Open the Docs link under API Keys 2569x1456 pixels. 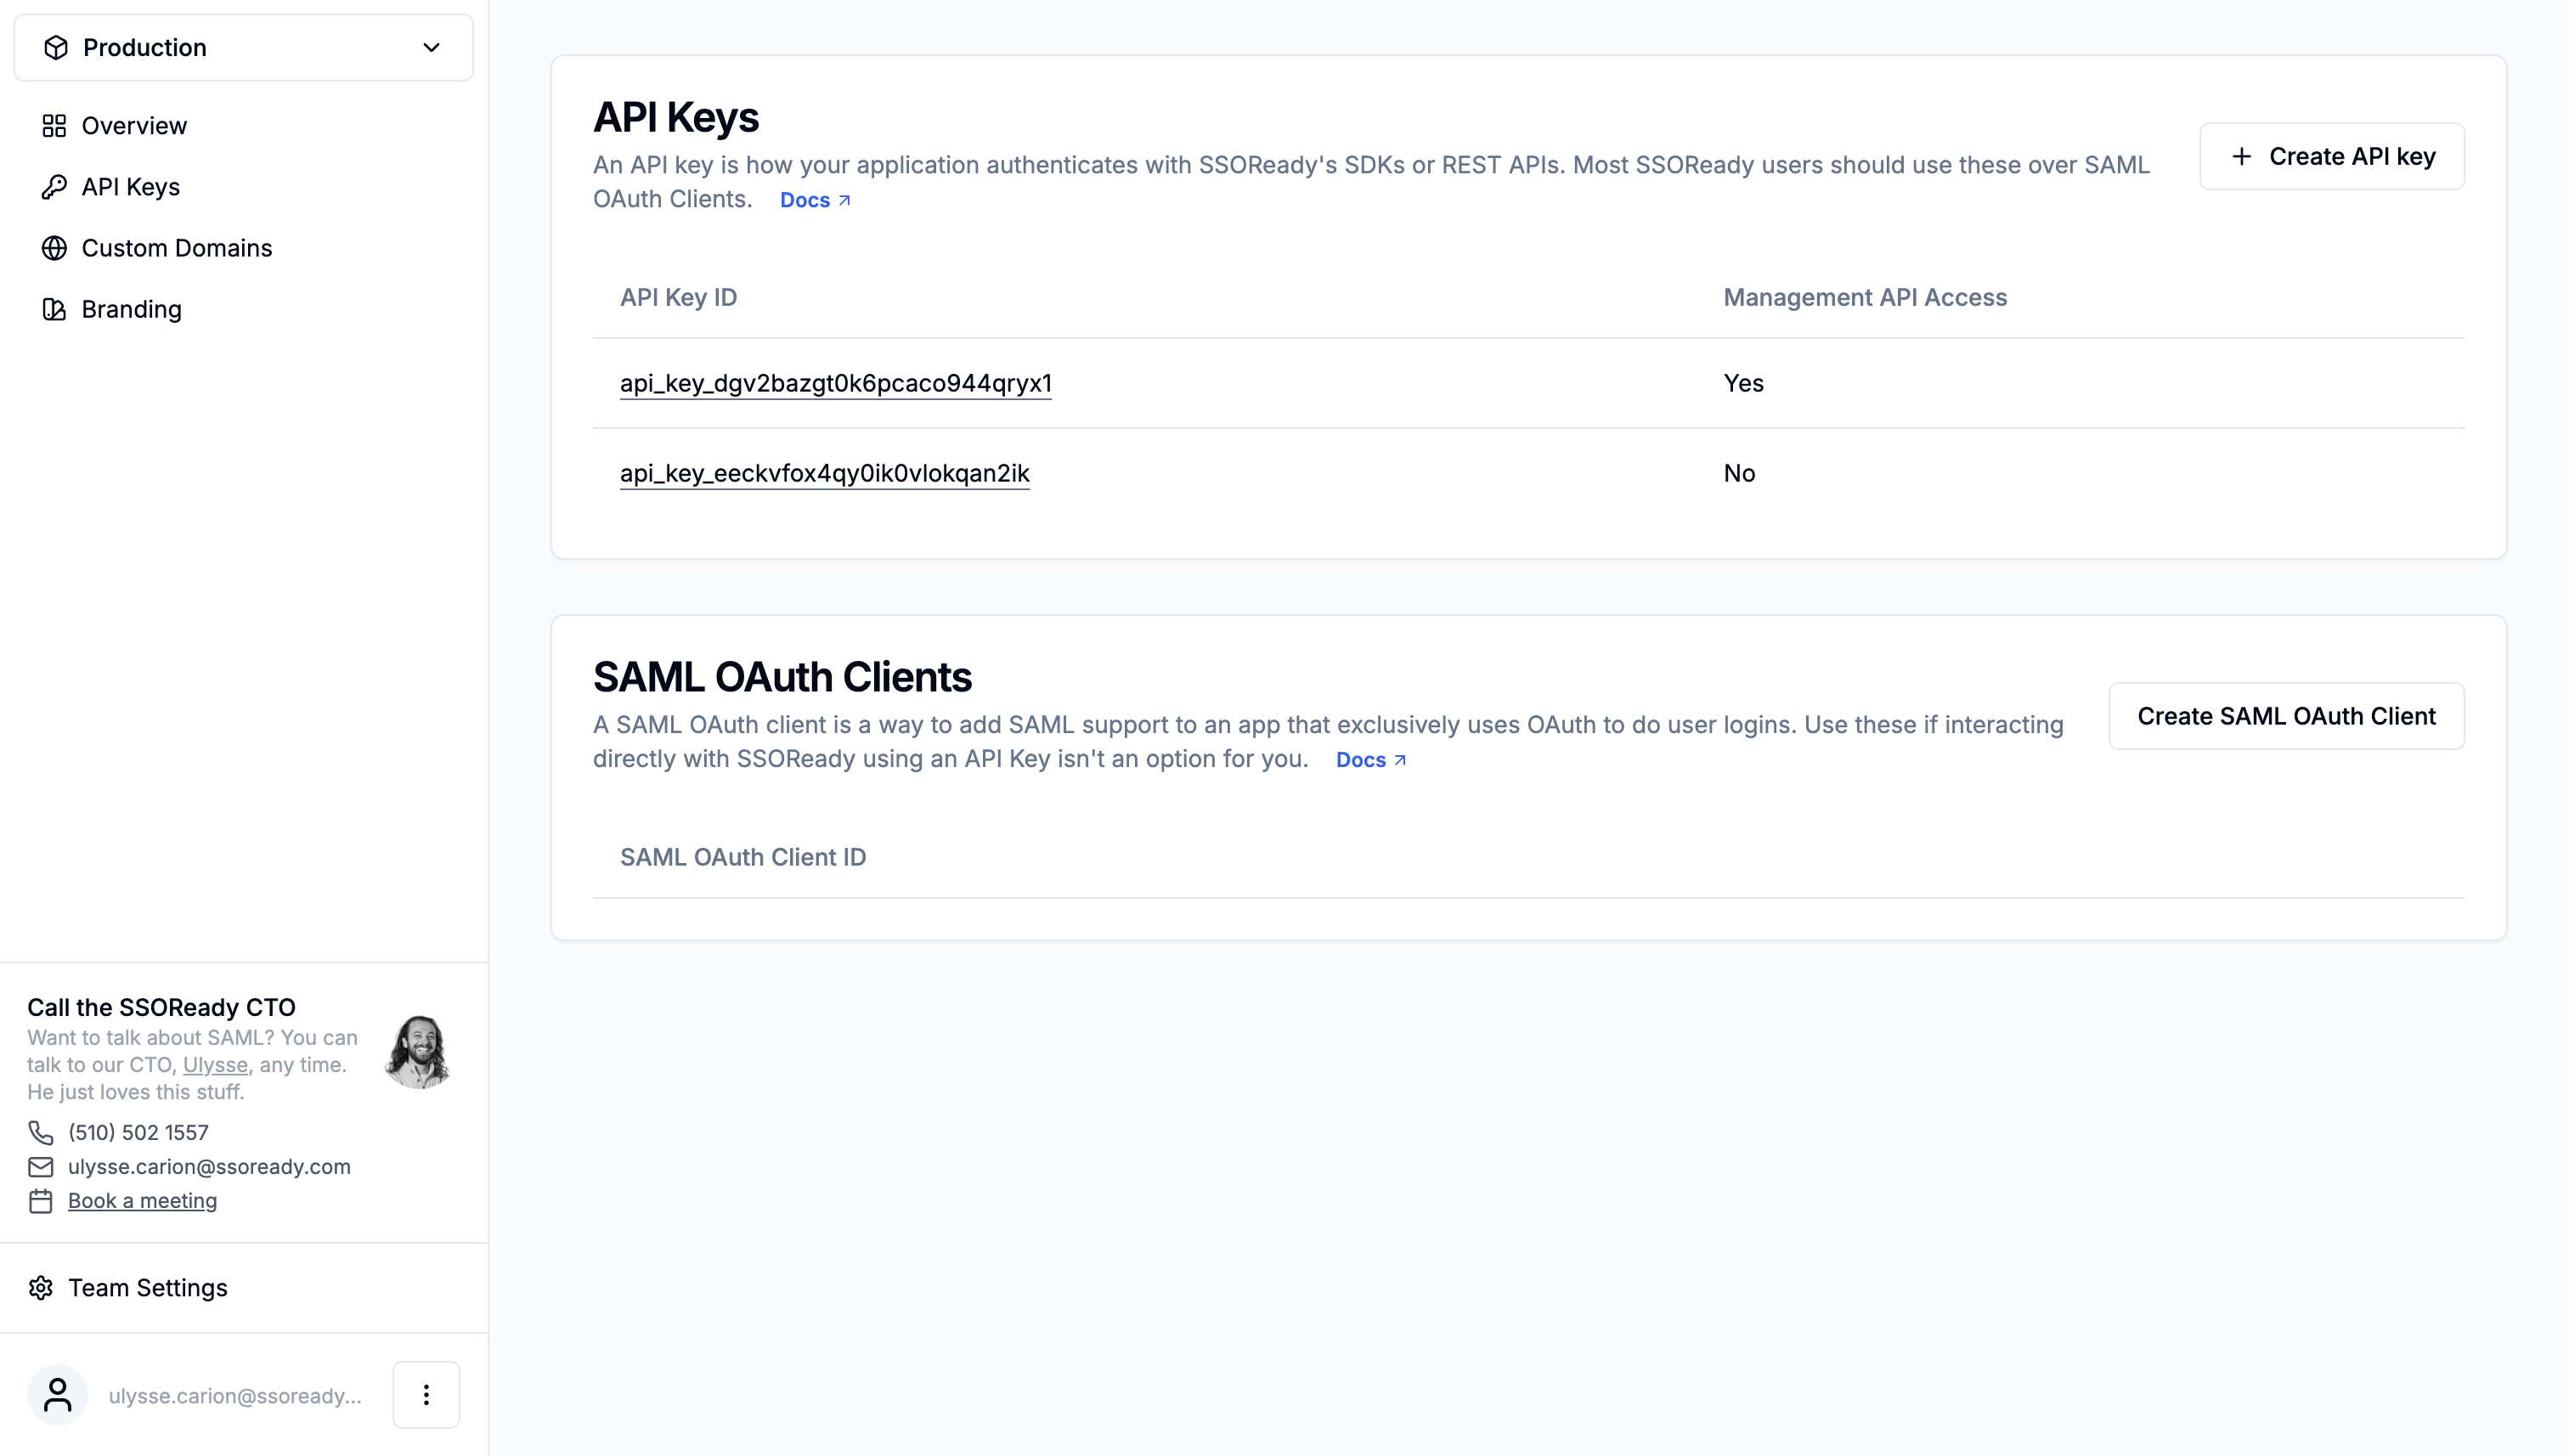815,200
